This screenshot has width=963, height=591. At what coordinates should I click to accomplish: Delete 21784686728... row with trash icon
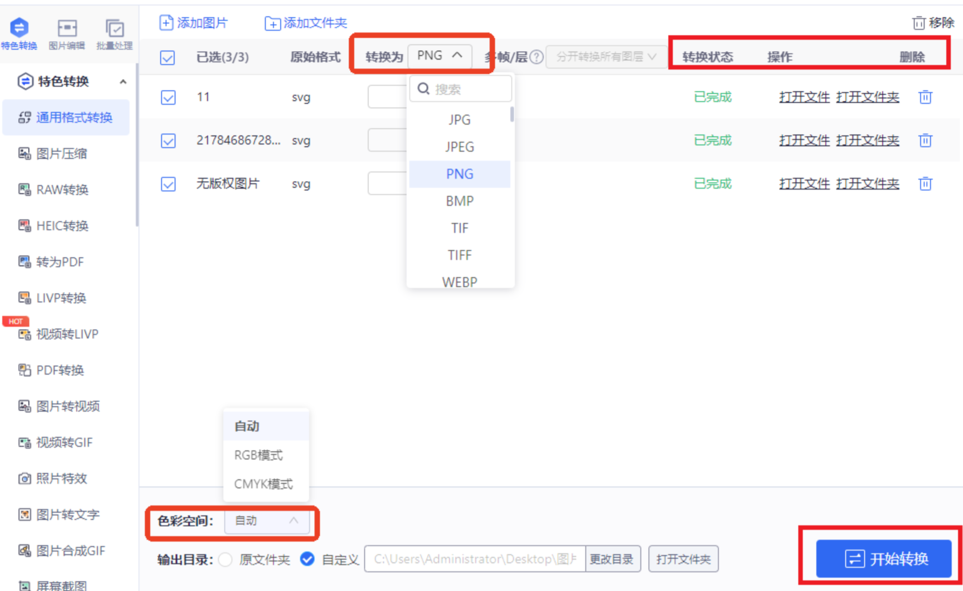pos(925,140)
